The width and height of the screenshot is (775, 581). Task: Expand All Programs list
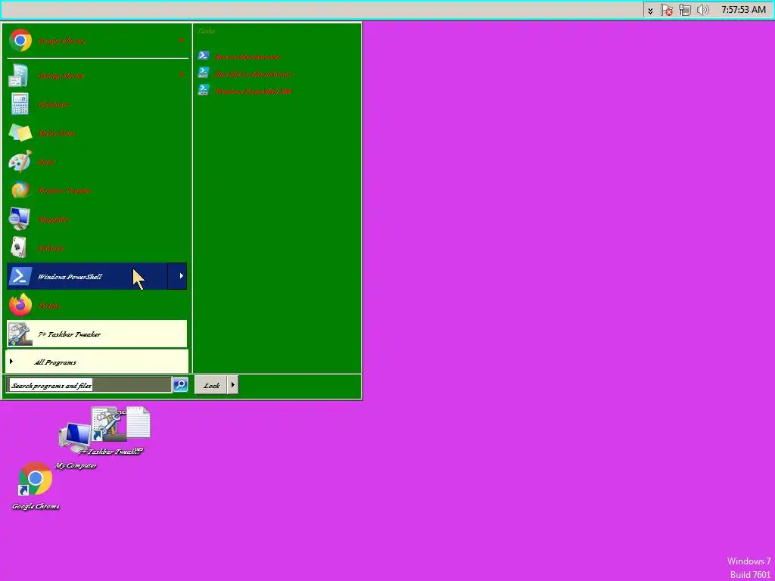tap(97, 362)
